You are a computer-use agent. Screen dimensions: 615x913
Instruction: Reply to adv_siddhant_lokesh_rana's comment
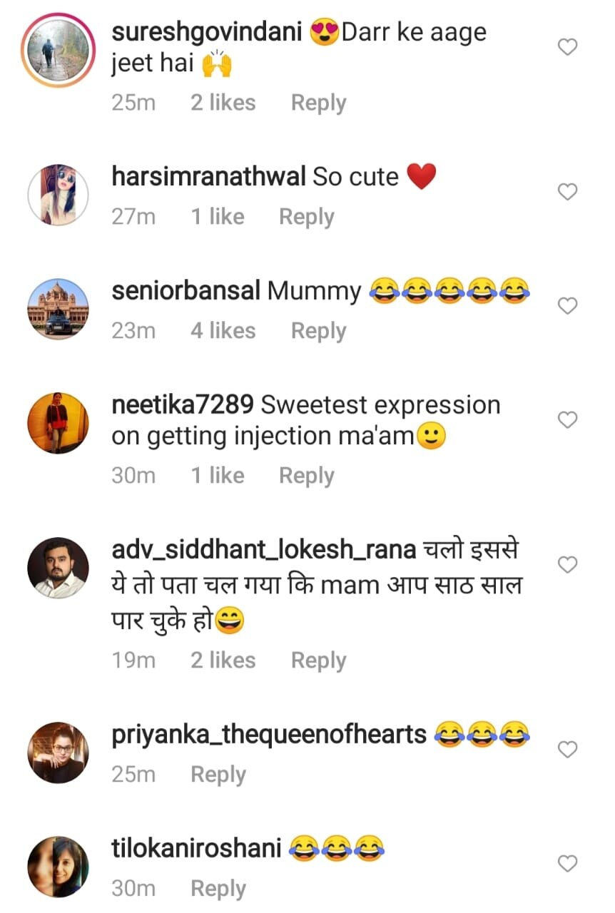(x=318, y=660)
